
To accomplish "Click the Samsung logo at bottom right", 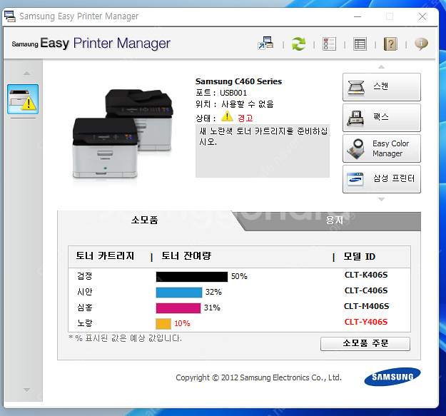I will tap(392, 377).
